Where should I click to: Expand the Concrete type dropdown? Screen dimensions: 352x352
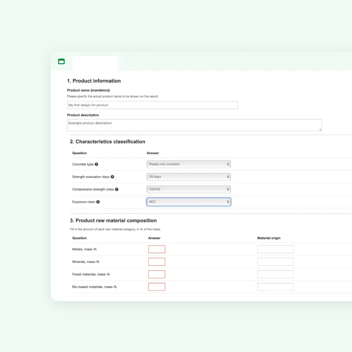189,164
